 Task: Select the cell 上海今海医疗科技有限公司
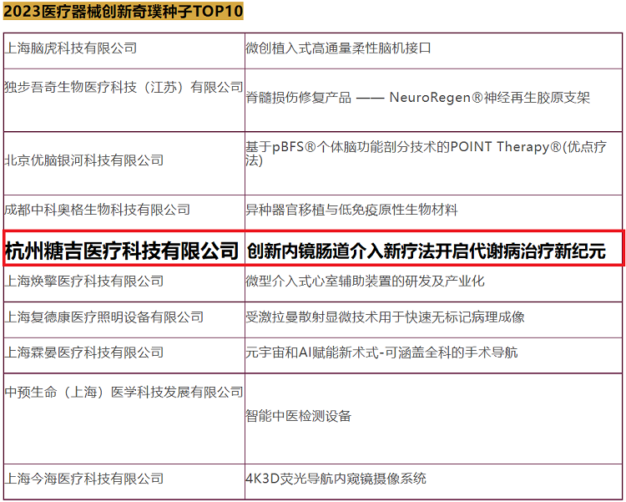click(x=124, y=481)
